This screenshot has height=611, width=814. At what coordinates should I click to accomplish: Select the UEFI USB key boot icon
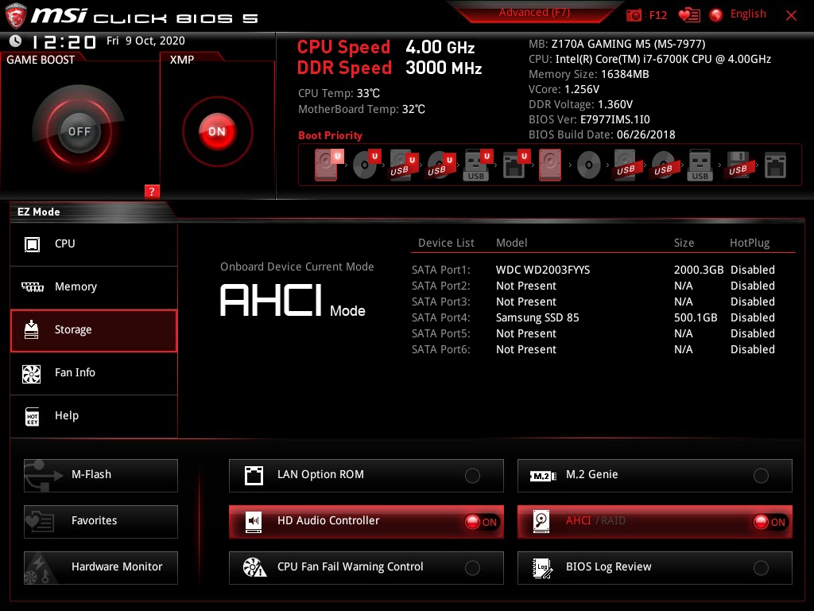click(477, 165)
